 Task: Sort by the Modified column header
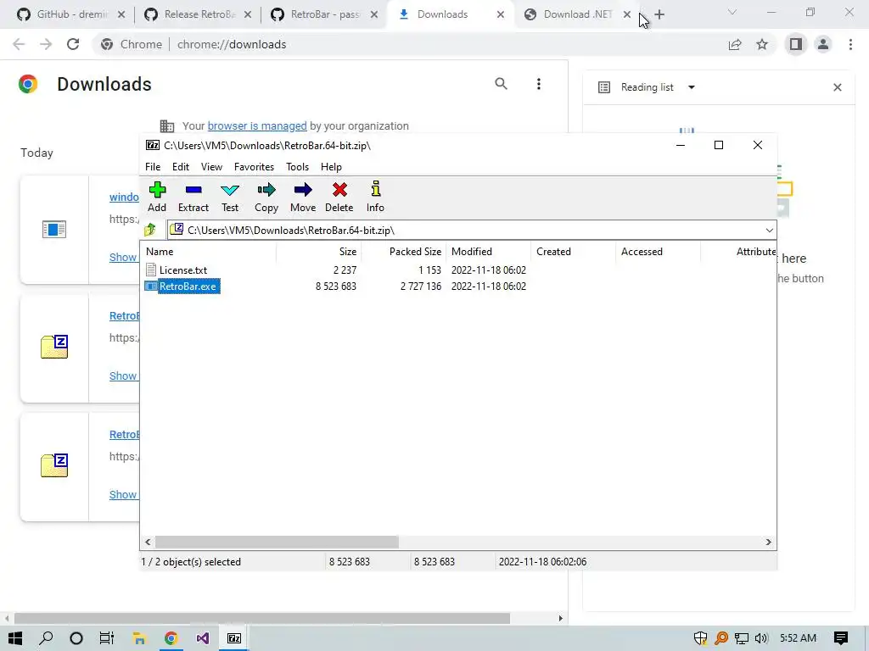pos(489,251)
